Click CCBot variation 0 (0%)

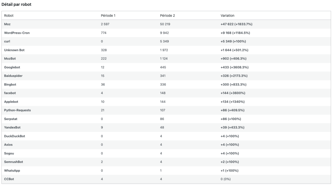(226, 179)
